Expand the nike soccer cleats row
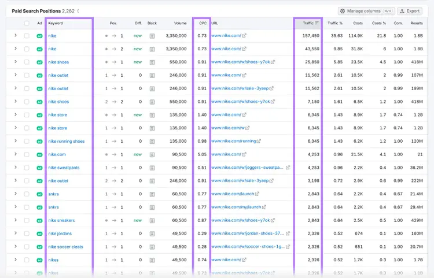The image size is (434, 278). coord(16,246)
